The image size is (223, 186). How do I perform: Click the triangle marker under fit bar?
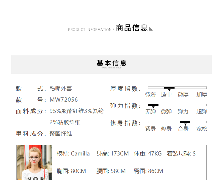[x=185, y=124]
